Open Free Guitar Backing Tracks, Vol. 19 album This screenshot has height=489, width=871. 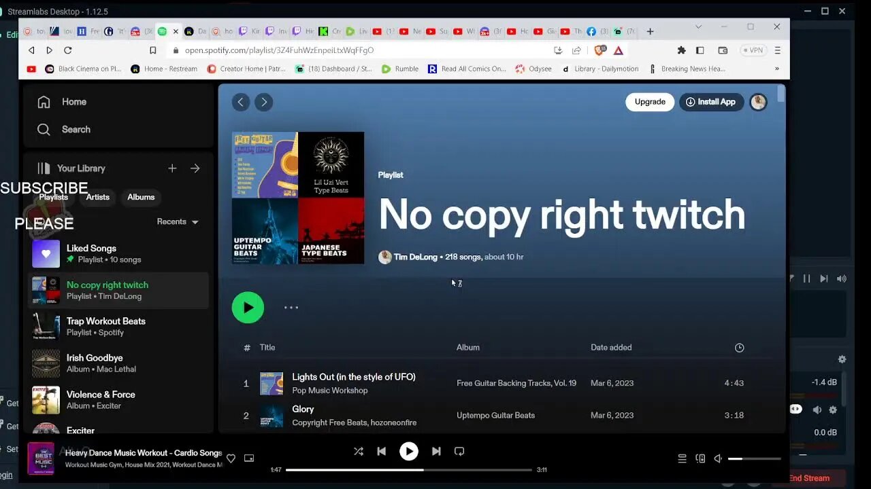click(516, 383)
